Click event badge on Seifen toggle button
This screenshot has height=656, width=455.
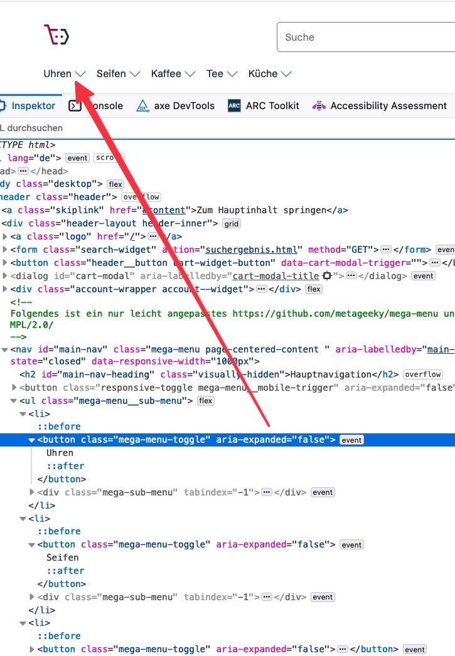[x=351, y=545]
